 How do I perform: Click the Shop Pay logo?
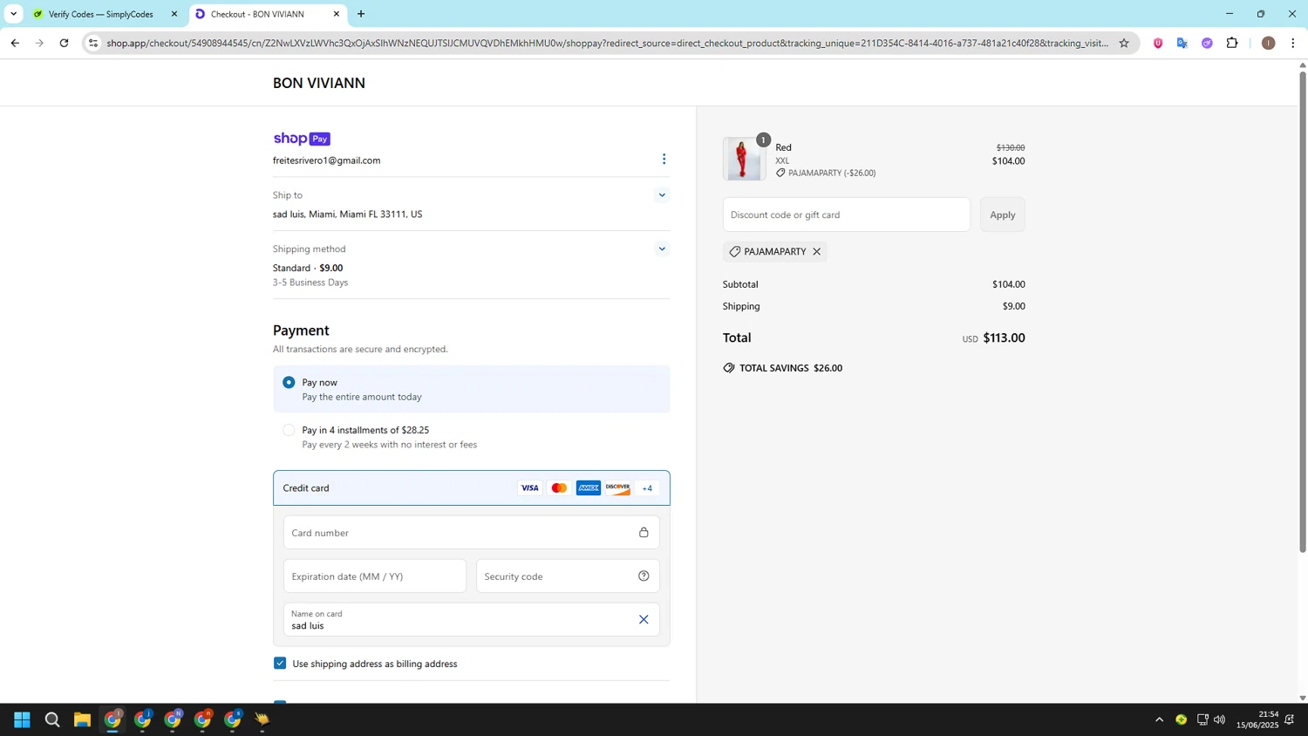tap(302, 139)
